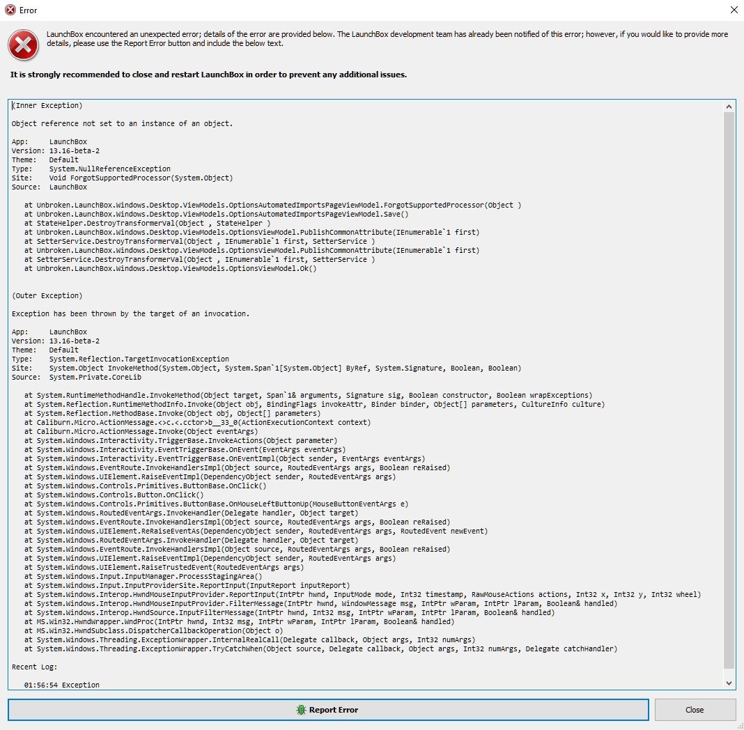
Task: Click the "Void ForgotSupportedProcessor(System.Object)" site line
Action: point(141,178)
